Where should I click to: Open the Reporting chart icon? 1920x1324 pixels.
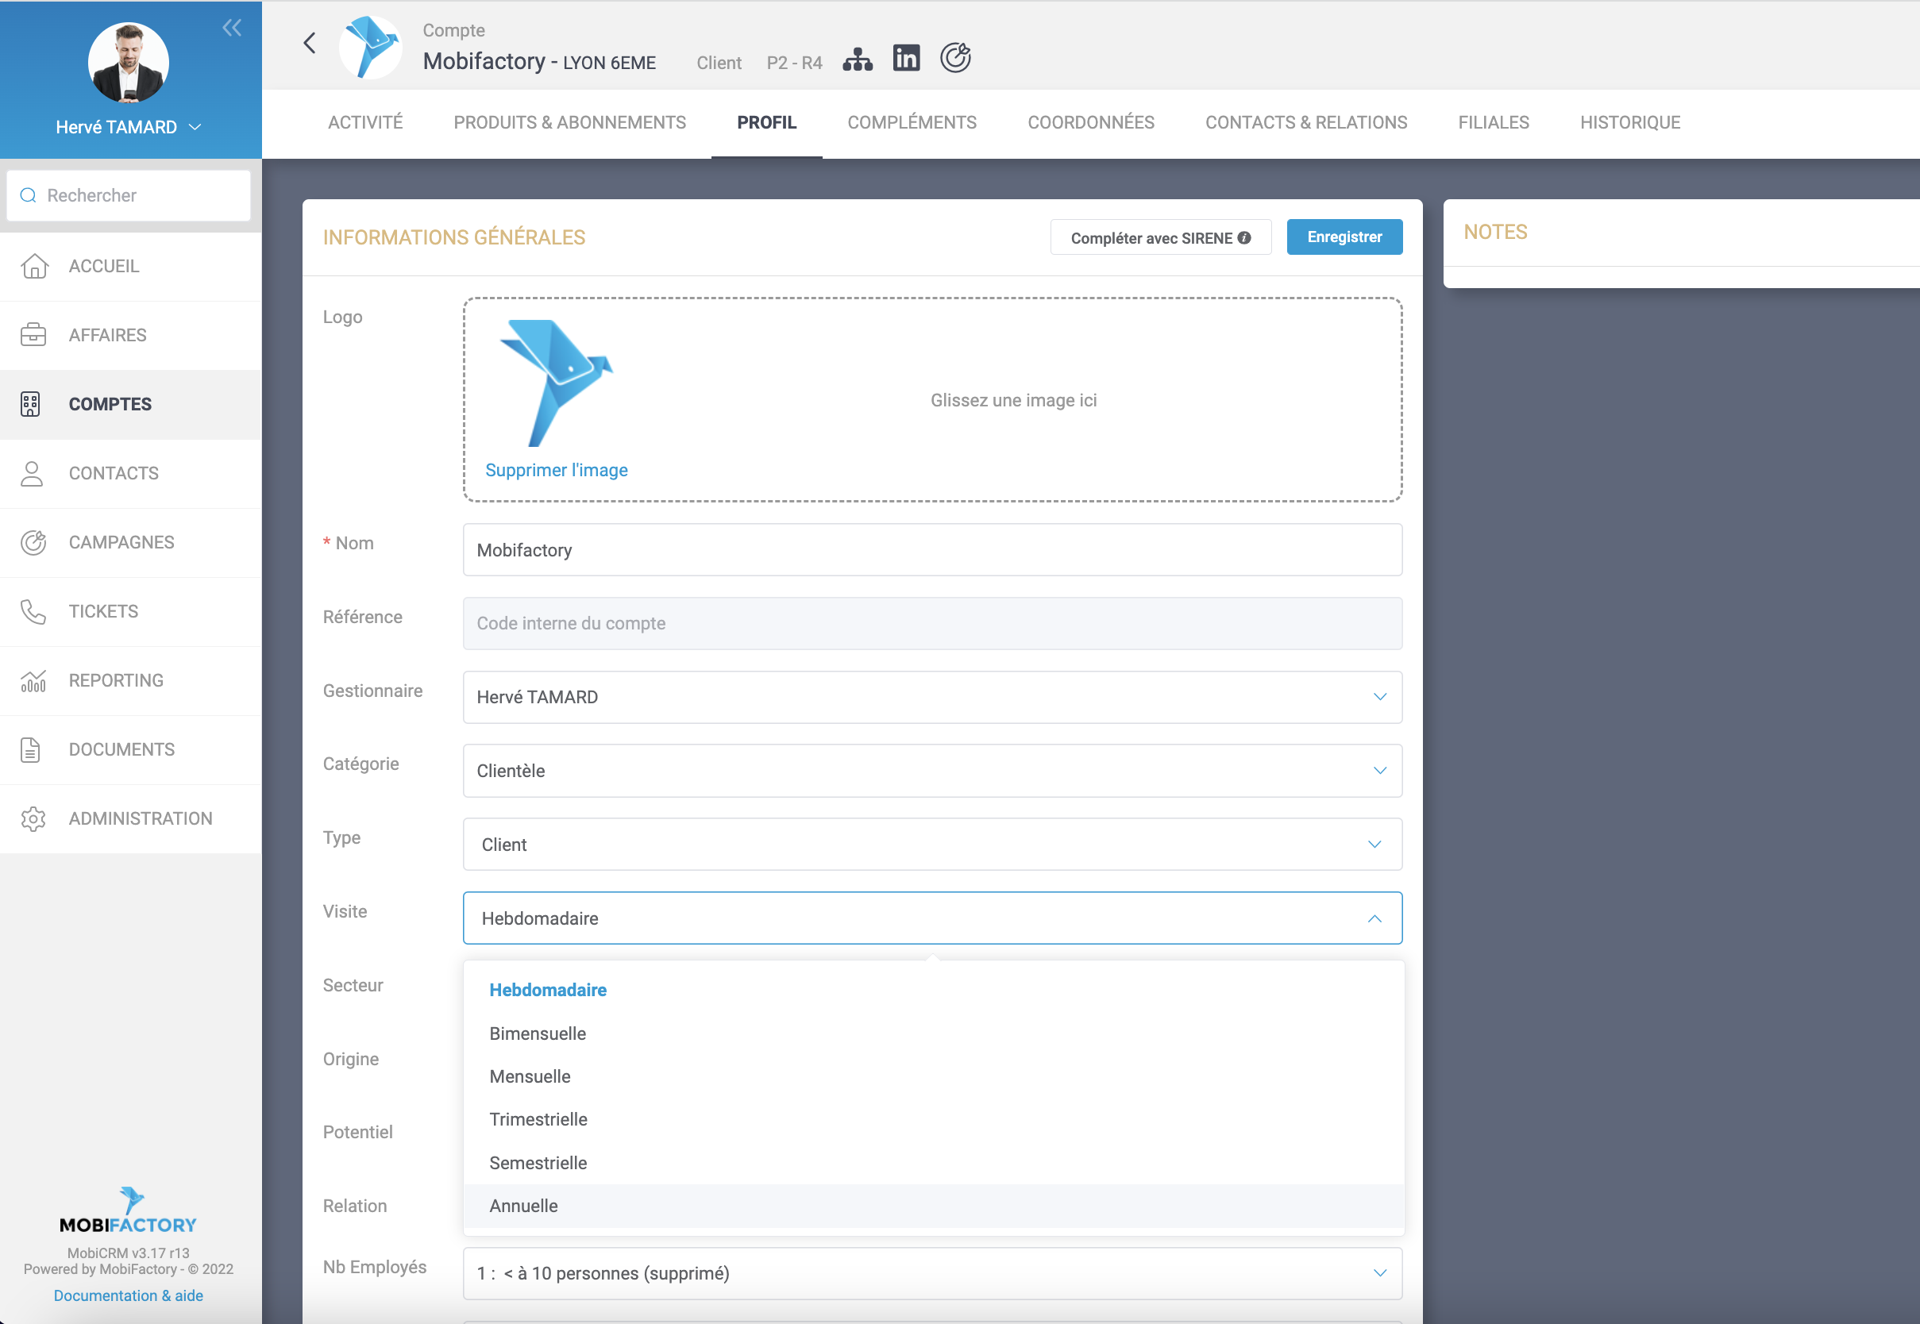(x=33, y=680)
